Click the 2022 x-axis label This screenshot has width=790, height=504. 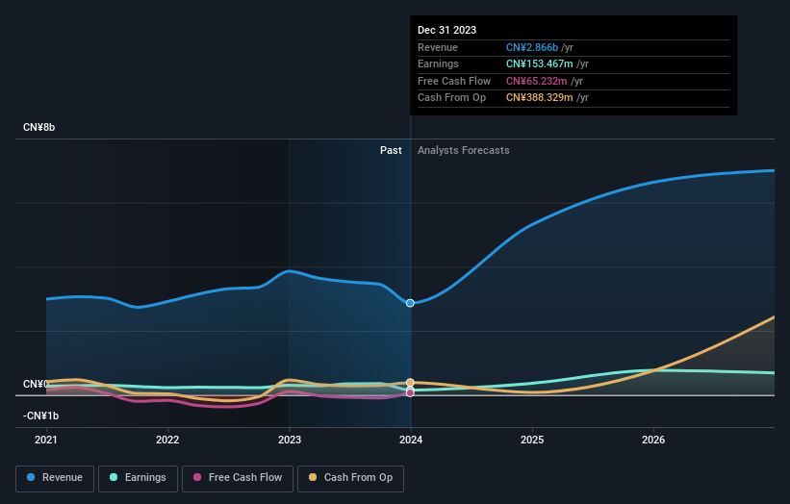(167, 440)
